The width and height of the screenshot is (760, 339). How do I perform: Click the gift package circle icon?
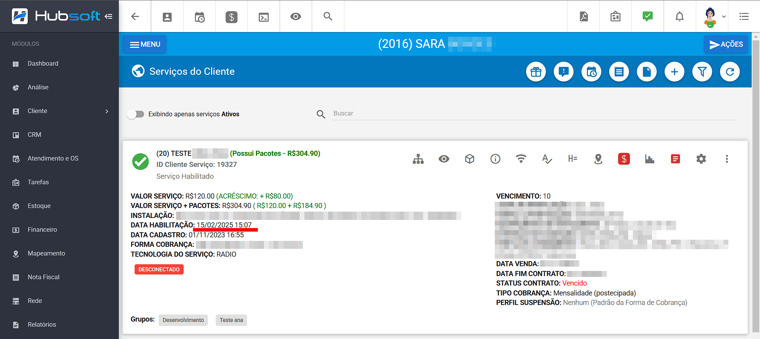click(536, 72)
